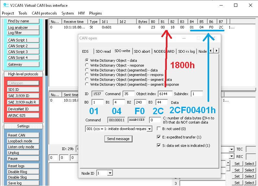This screenshot has width=258, height=186.
Task: Open the Gateway tool
Action: pyautogui.click(x=23, y=64)
